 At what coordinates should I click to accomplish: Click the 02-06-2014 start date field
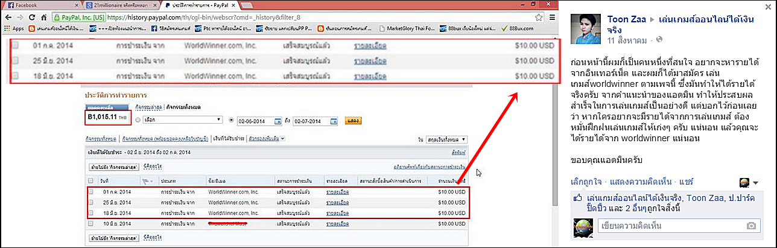tap(255, 121)
